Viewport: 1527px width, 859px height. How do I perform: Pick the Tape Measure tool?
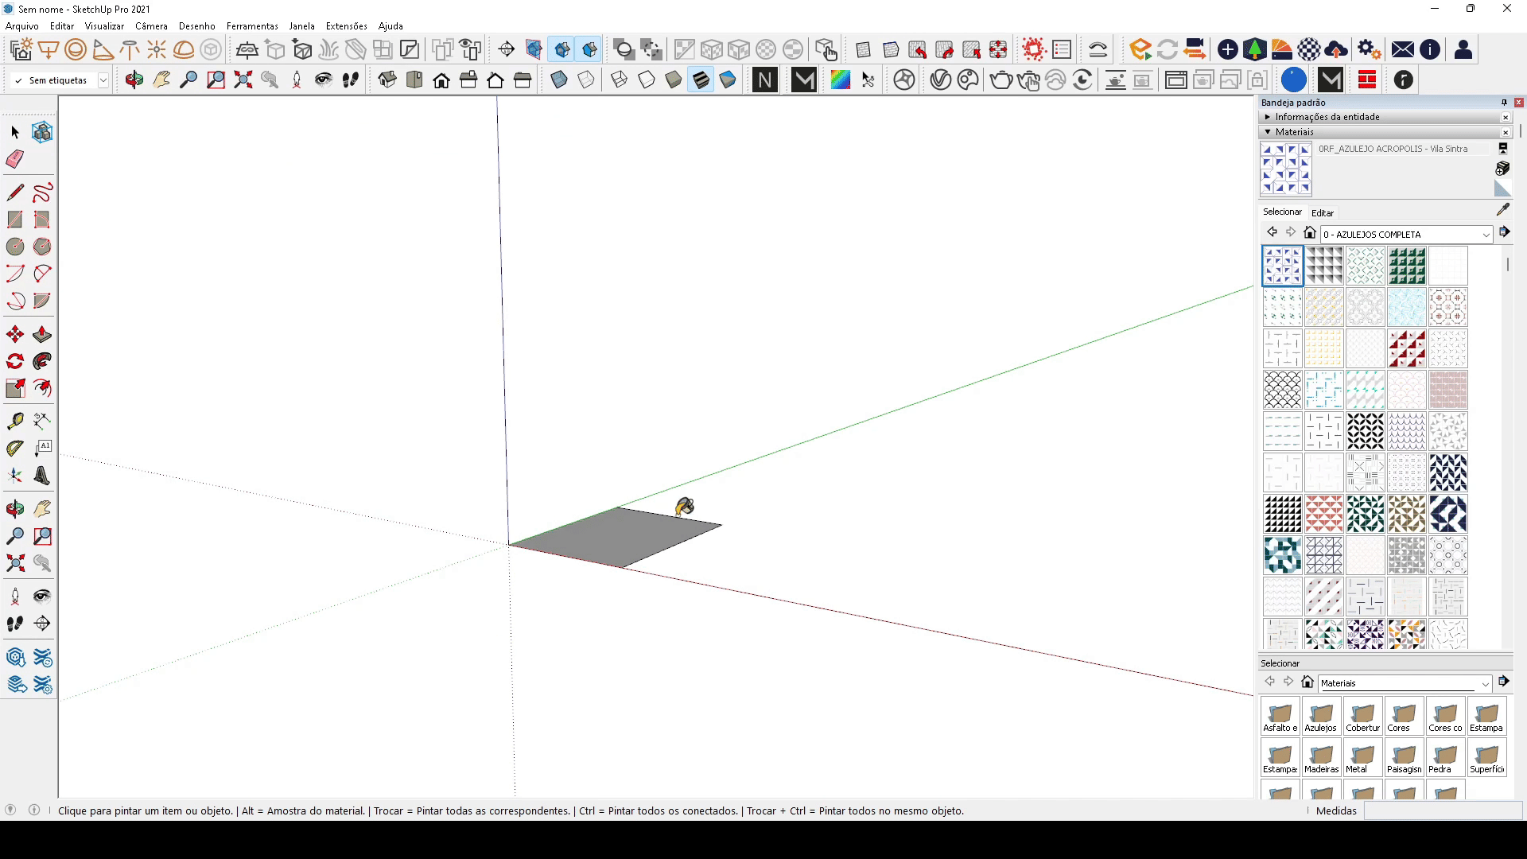click(15, 421)
